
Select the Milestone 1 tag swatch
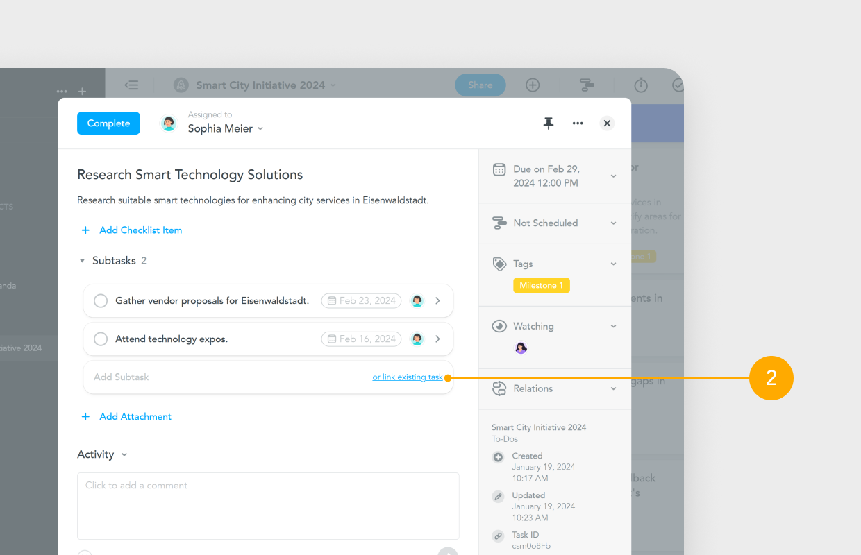pos(542,285)
